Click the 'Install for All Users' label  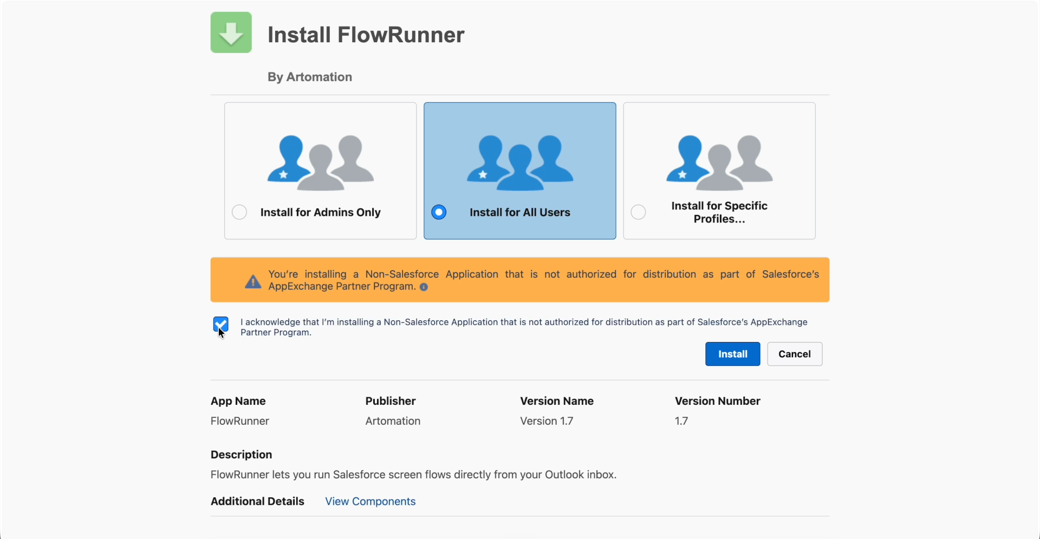(x=520, y=212)
